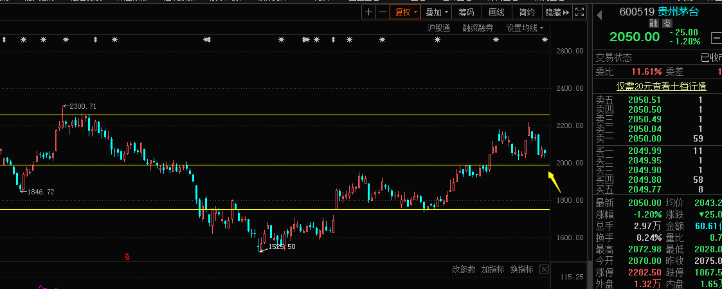Viewport: 722px width, 289px height.
Task: Select the 沪股通 overlay option
Action: tap(438, 28)
